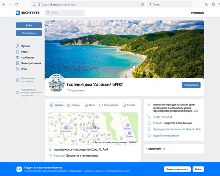The image size is (220, 176).
Task: Switch to the Фото tab
Action: 90,105
